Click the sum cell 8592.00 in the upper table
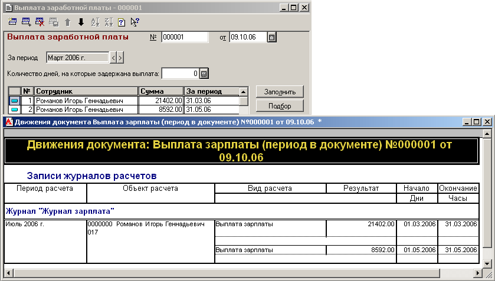This screenshot has width=495, height=281. [x=161, y=110]
